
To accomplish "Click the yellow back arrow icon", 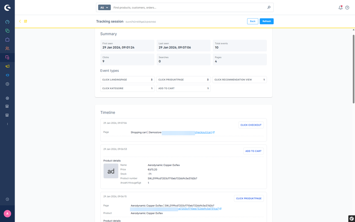I will pos(20,21).
